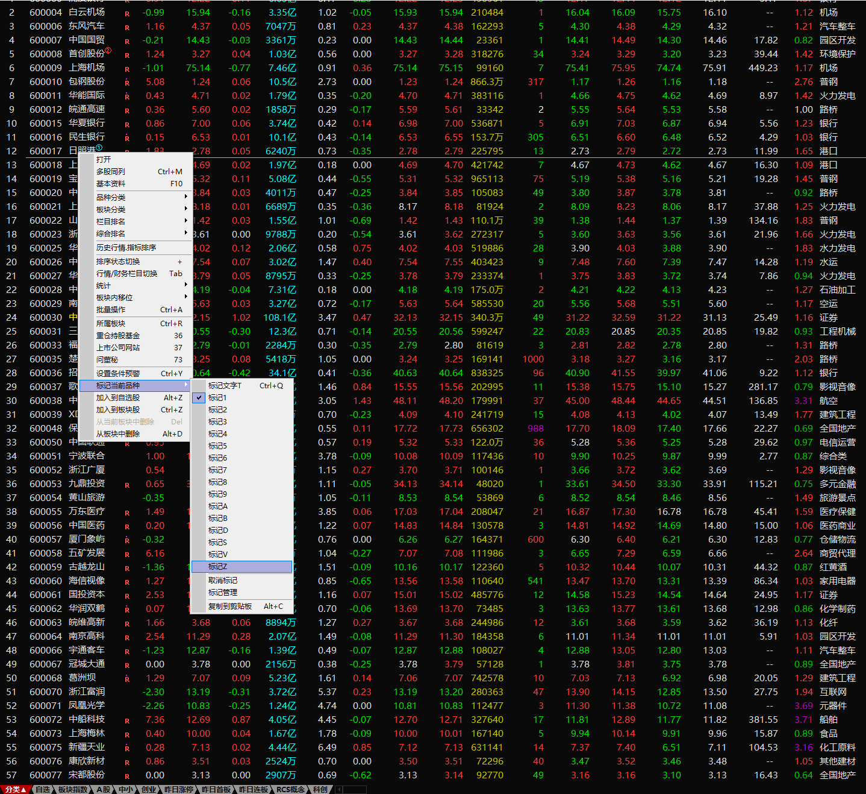Click the R marker in the 万东医疗 row
Viewport: 866px width, 794px height.
point(127,513)
